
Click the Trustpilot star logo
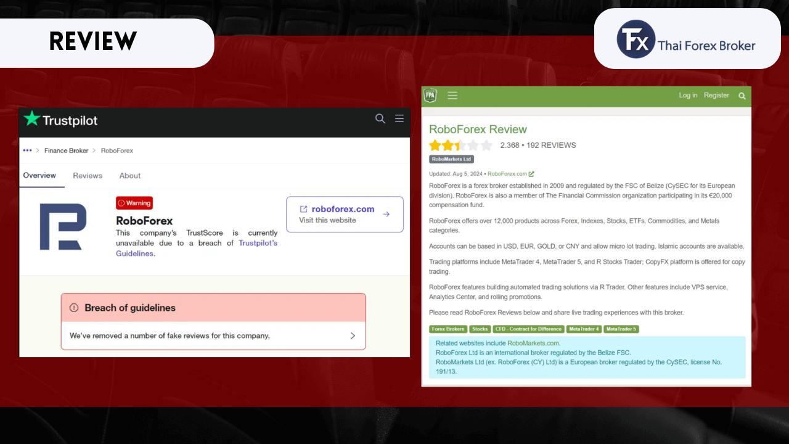coord(32,119)
